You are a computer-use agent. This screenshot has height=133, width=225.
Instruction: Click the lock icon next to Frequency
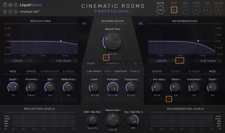pos(139,79)
